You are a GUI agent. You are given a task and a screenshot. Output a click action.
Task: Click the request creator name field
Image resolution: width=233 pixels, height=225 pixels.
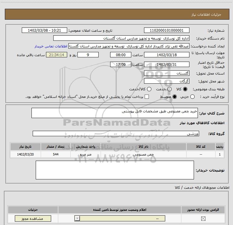point(129,46)
